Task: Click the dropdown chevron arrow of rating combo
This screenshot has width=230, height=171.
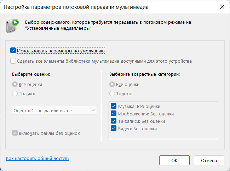Action: coord(93,110)
